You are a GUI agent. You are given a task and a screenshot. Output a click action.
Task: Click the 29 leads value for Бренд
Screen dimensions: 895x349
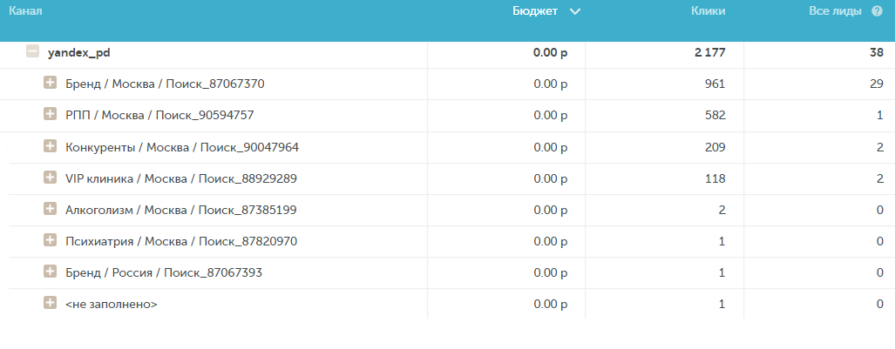(x=877, y=84)
